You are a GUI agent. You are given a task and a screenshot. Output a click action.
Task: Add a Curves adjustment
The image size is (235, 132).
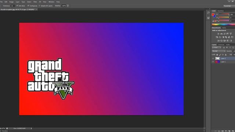[224, 34]
